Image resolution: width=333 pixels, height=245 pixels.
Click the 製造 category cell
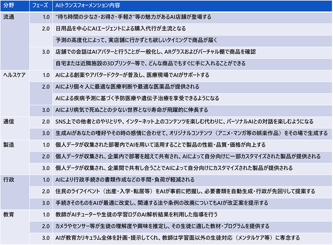(8, 145)
